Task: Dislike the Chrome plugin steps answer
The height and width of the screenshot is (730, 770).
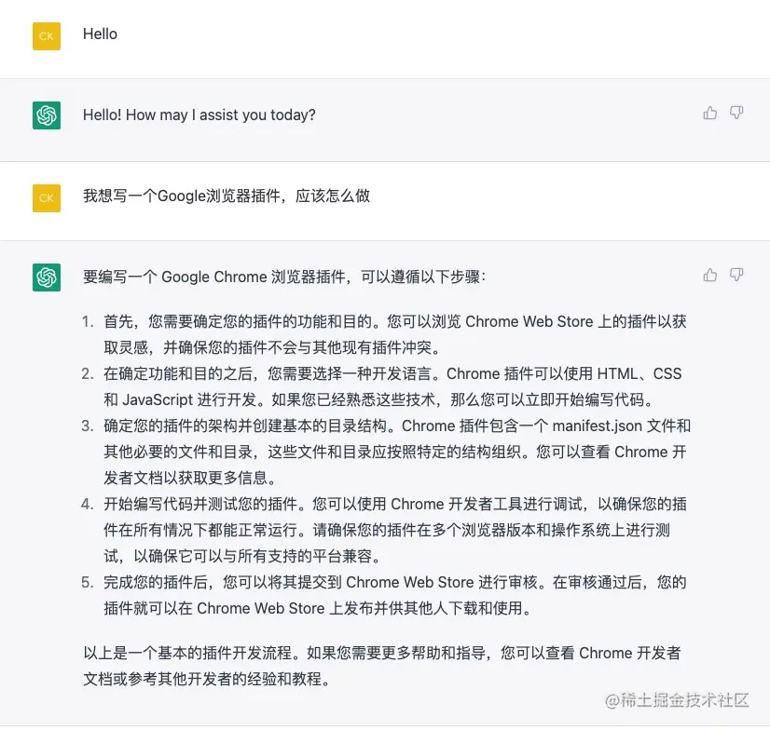Action: click(x=736, y=275)
